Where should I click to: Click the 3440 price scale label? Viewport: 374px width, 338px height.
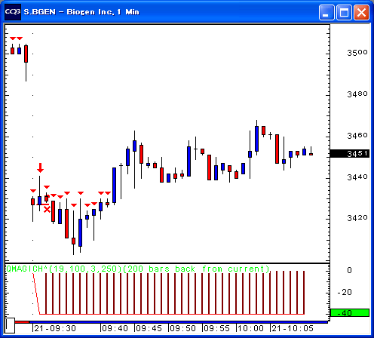[x=357, y=177]
